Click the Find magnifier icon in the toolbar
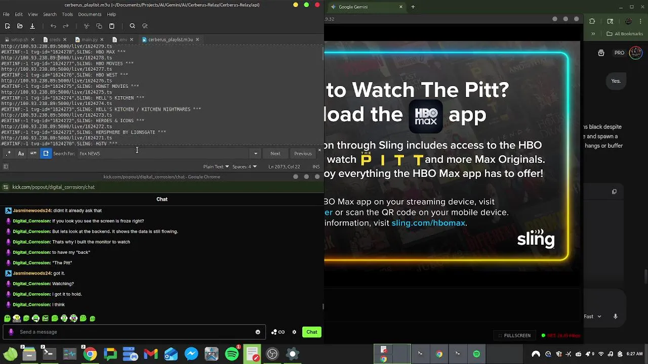Image resolution: width=648 pixels, height=364 pixels. coord(132,26)
